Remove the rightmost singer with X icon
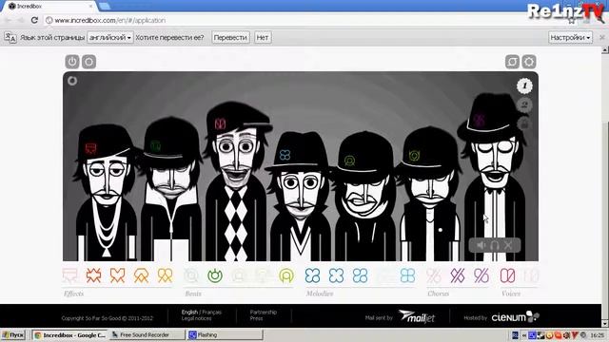 508,245
